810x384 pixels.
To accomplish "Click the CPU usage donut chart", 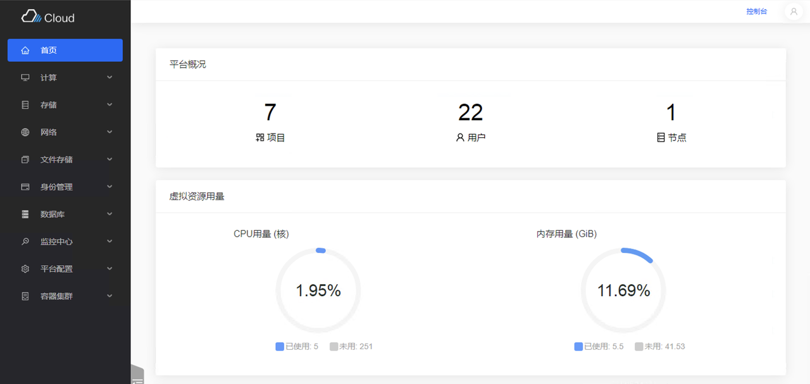I will click(318, 290).
